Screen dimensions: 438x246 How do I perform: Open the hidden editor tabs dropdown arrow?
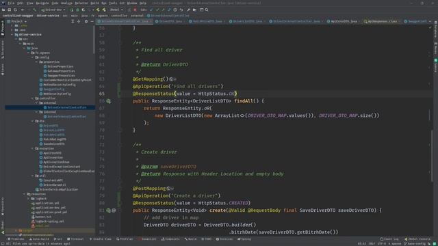430,21
